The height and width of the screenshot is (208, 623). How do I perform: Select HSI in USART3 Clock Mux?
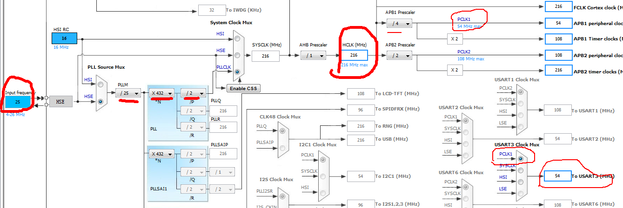521,182
